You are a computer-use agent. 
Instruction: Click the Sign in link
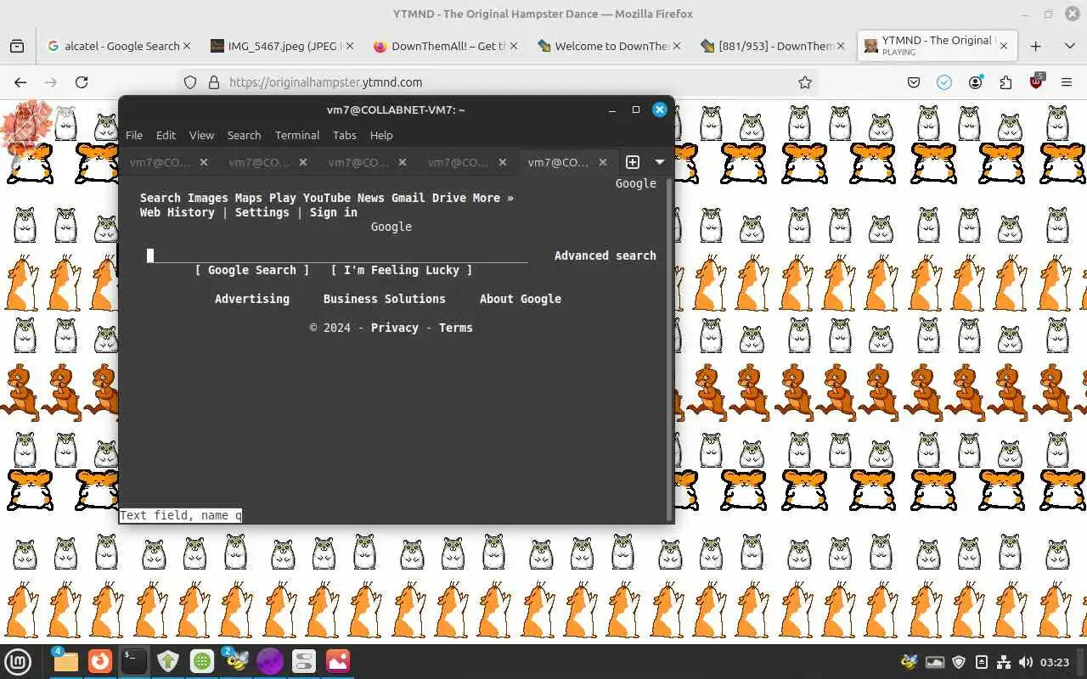(x=334, y=212)
